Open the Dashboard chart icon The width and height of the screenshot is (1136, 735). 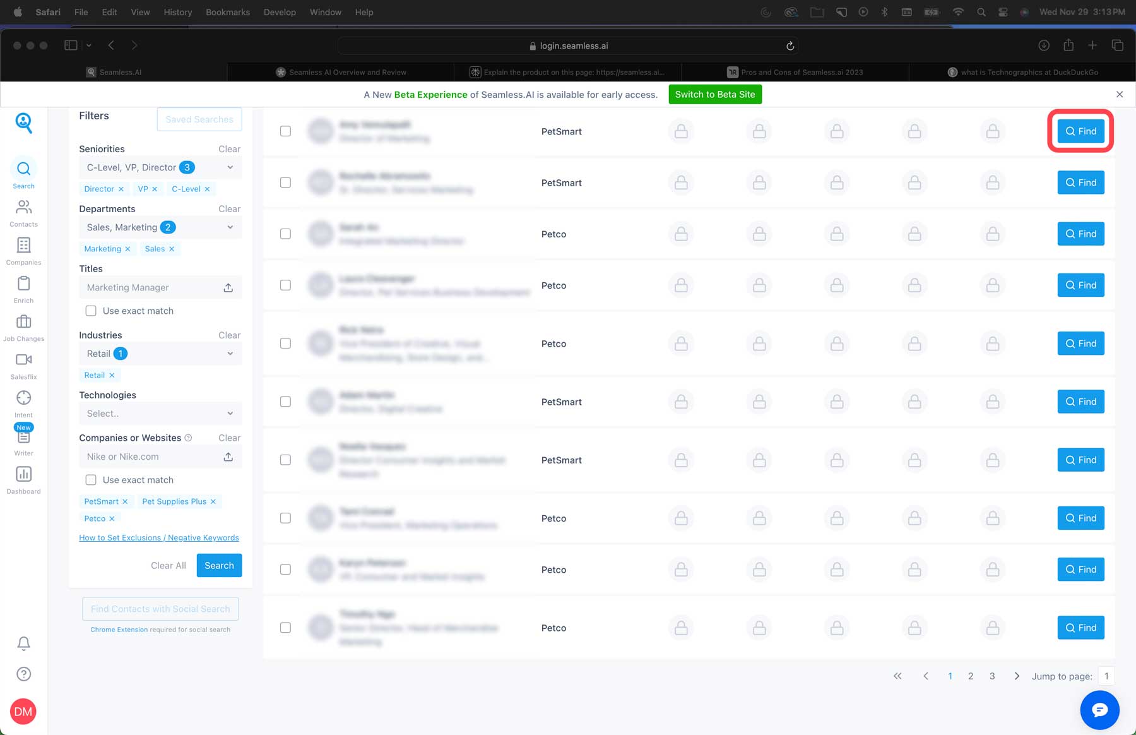[x=23, y=475]
